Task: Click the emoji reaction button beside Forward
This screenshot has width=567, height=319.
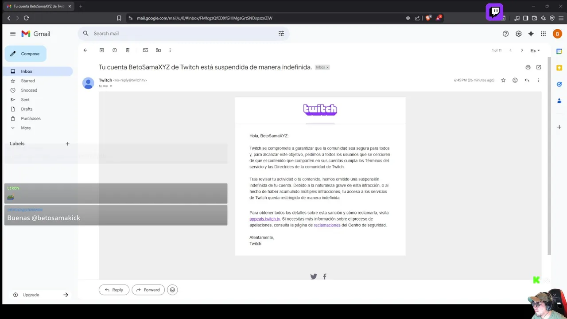Action: pyautogui.click(x=172, y=290)
